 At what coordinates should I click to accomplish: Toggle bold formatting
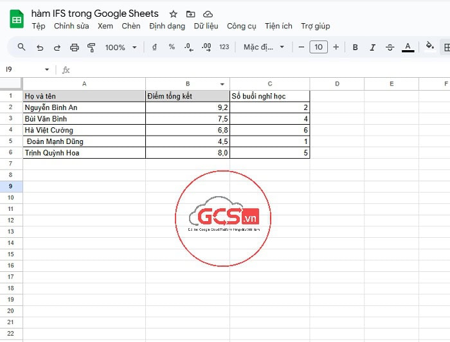[x=355, y=47]
